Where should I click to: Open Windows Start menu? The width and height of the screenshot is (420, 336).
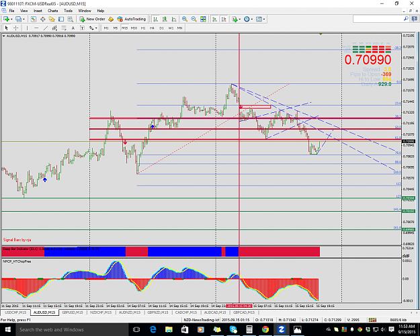[7, 329]
